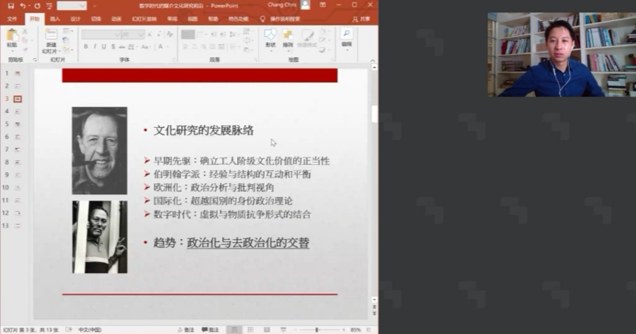The image size is (636, 334).
Task: Click the Arrange (排列) icon
Action: click(288, 37)
